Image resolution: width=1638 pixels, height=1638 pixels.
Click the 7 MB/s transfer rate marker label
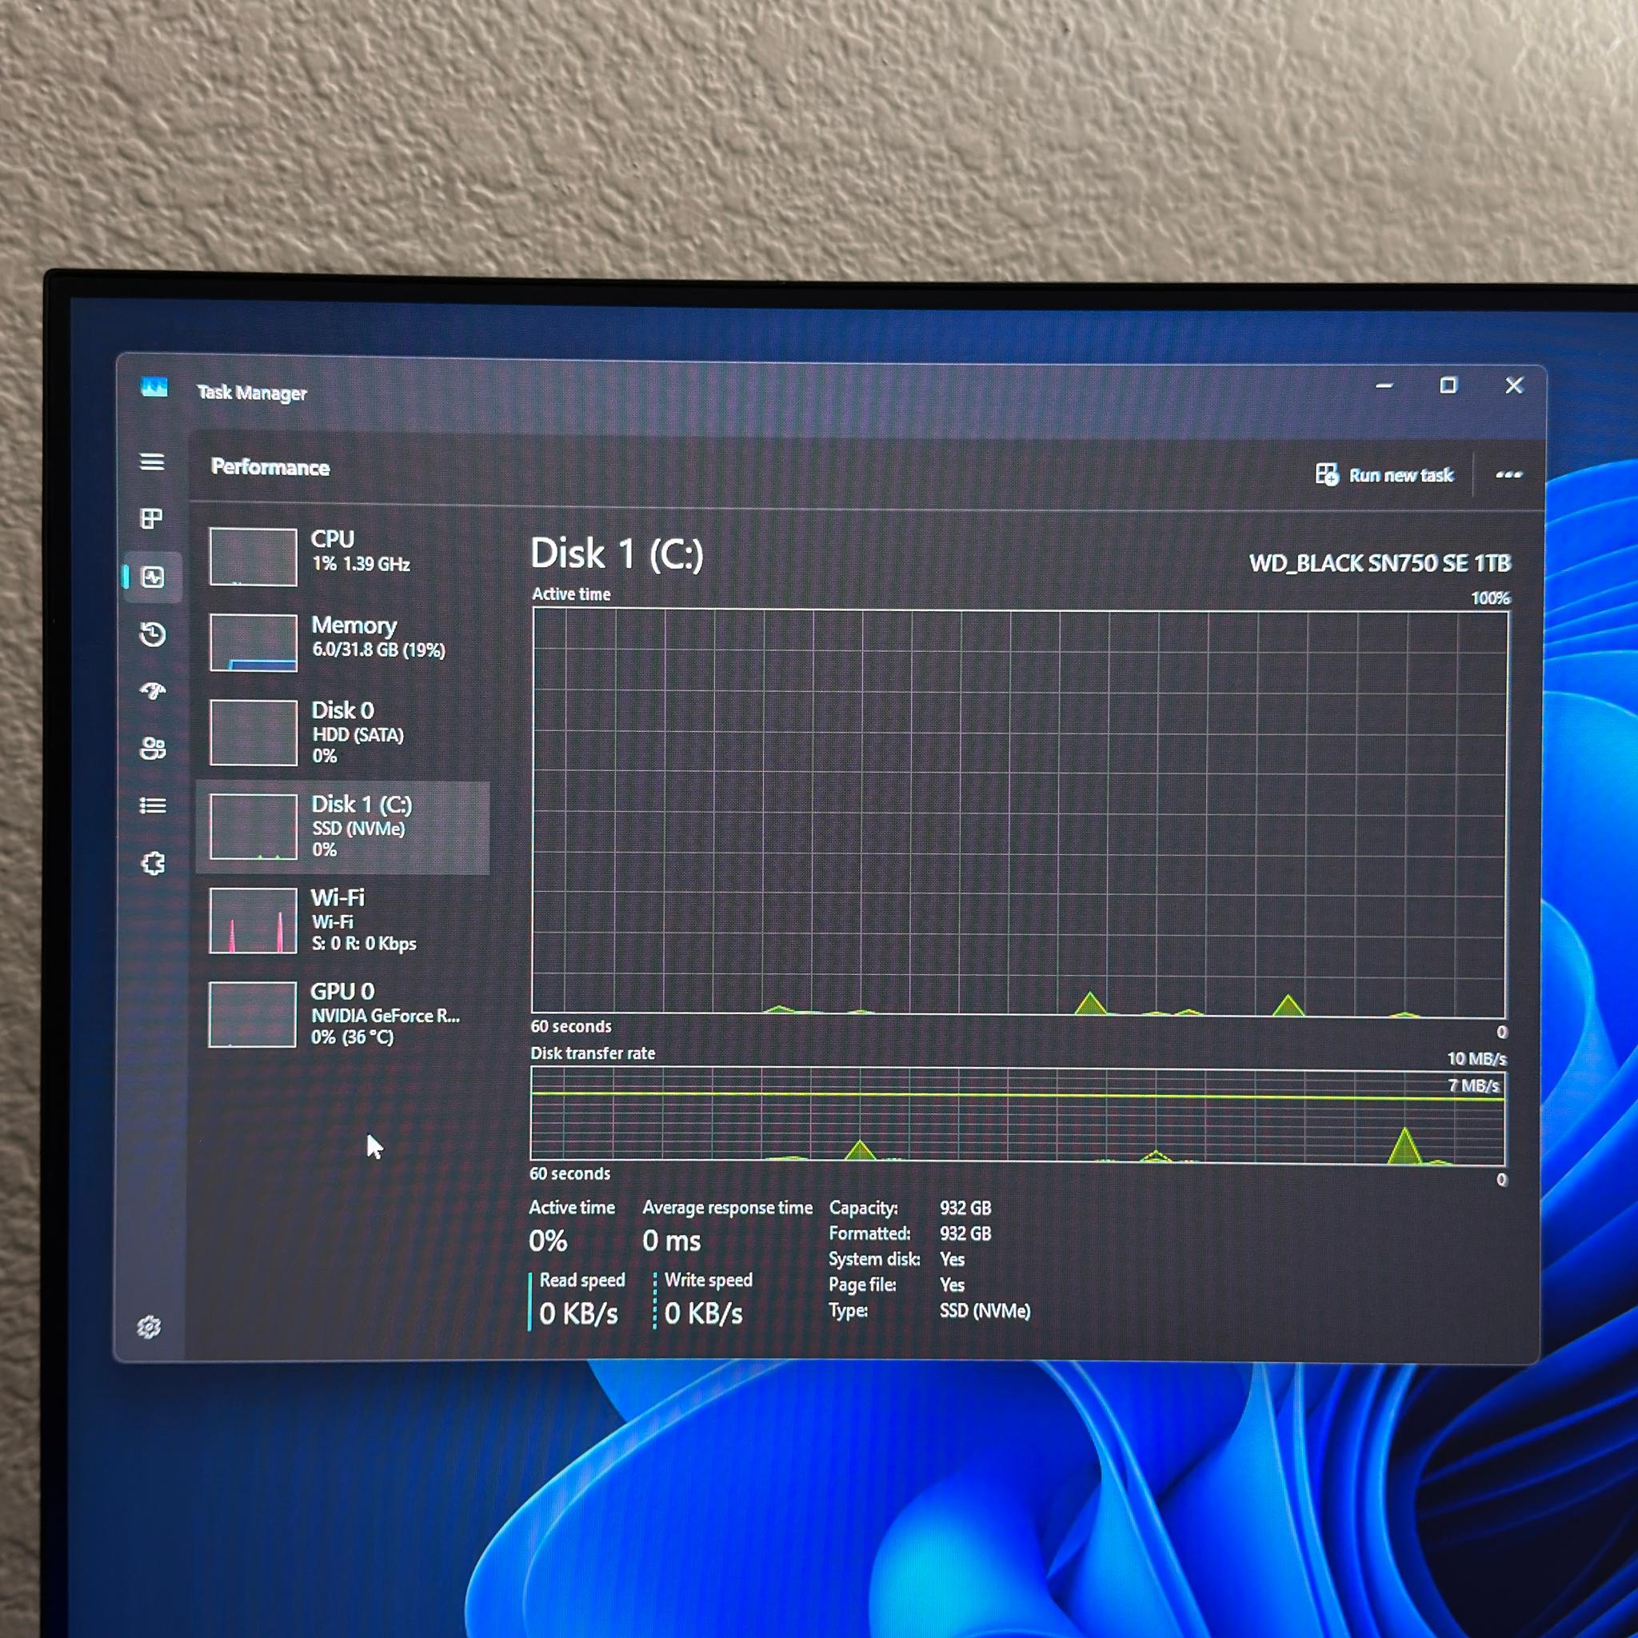tap(1473, 1085)
